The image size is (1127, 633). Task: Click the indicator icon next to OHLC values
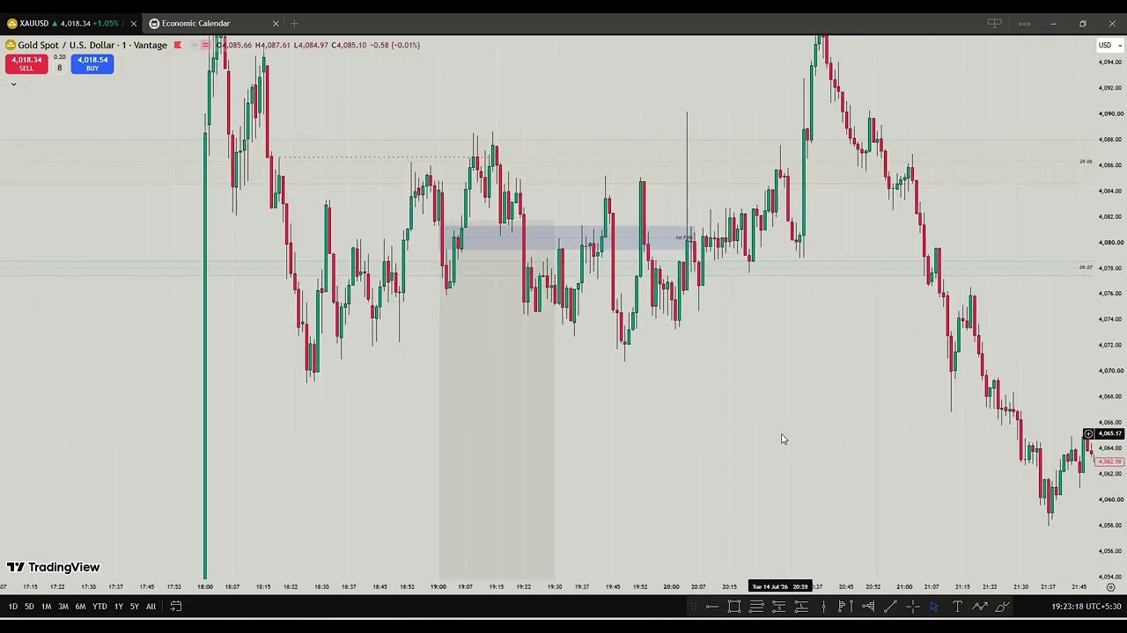click(205, 45)
